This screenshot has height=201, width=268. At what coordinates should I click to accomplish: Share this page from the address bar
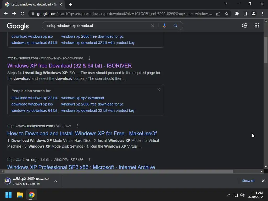pyautogui.click(x=218, y=14)
